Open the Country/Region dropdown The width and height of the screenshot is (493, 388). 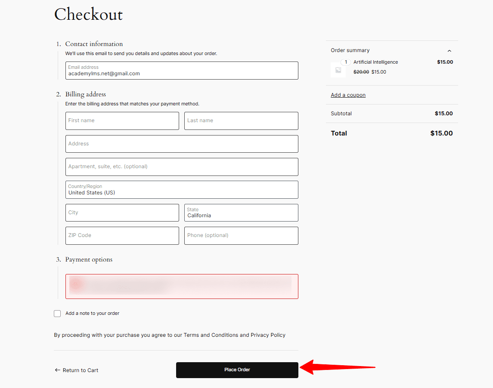(182, 190)
